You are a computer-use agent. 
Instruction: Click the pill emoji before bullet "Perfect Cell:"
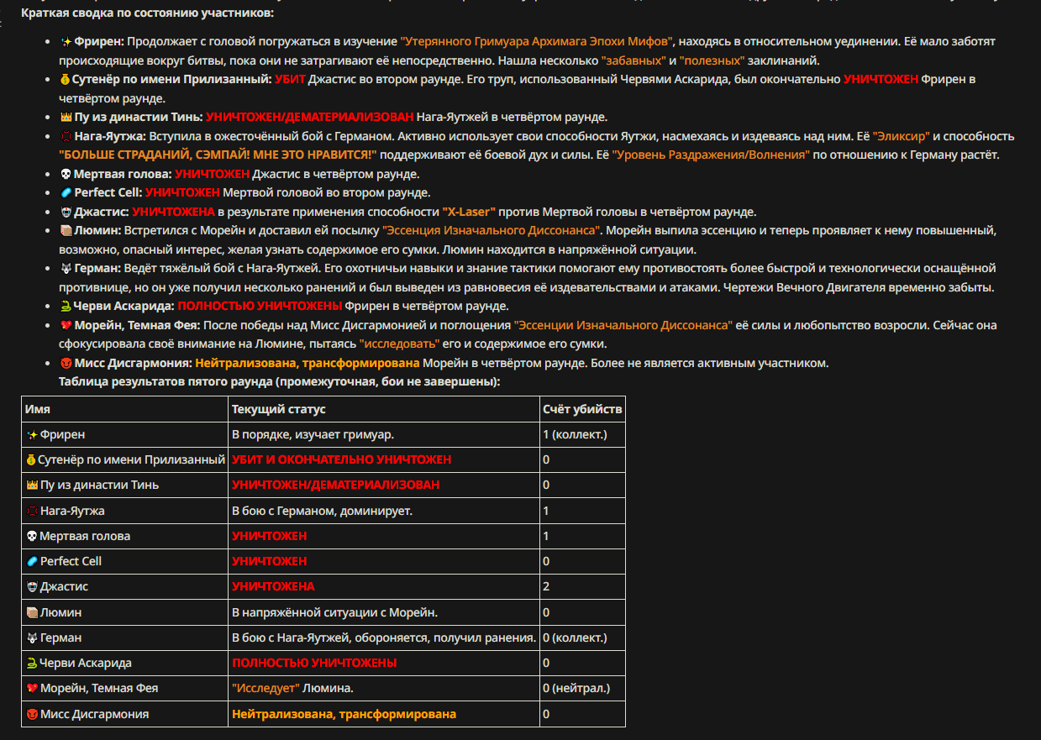(x=66, y=192)
